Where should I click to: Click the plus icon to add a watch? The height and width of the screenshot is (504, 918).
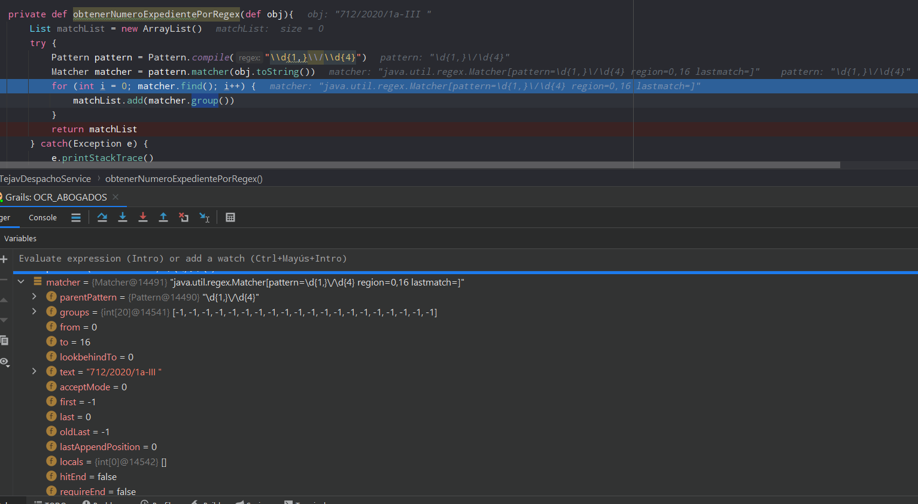(x=4, y=259)
